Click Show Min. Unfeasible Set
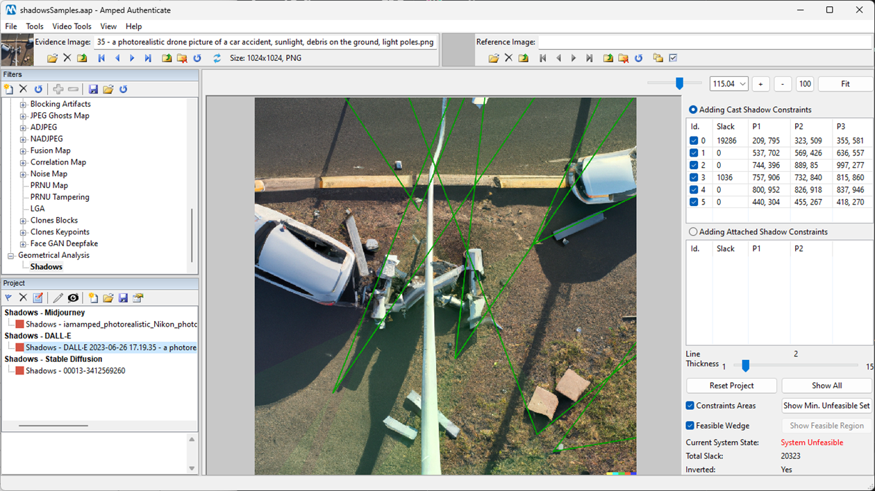875x491 pixels. coord(826,406)
